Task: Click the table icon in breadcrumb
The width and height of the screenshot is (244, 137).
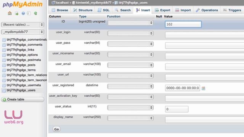Action: [x=116, y=3]
